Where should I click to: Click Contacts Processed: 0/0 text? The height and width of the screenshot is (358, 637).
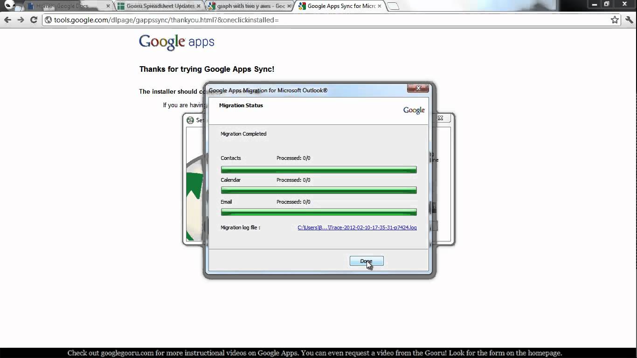(x=293, y=158)
